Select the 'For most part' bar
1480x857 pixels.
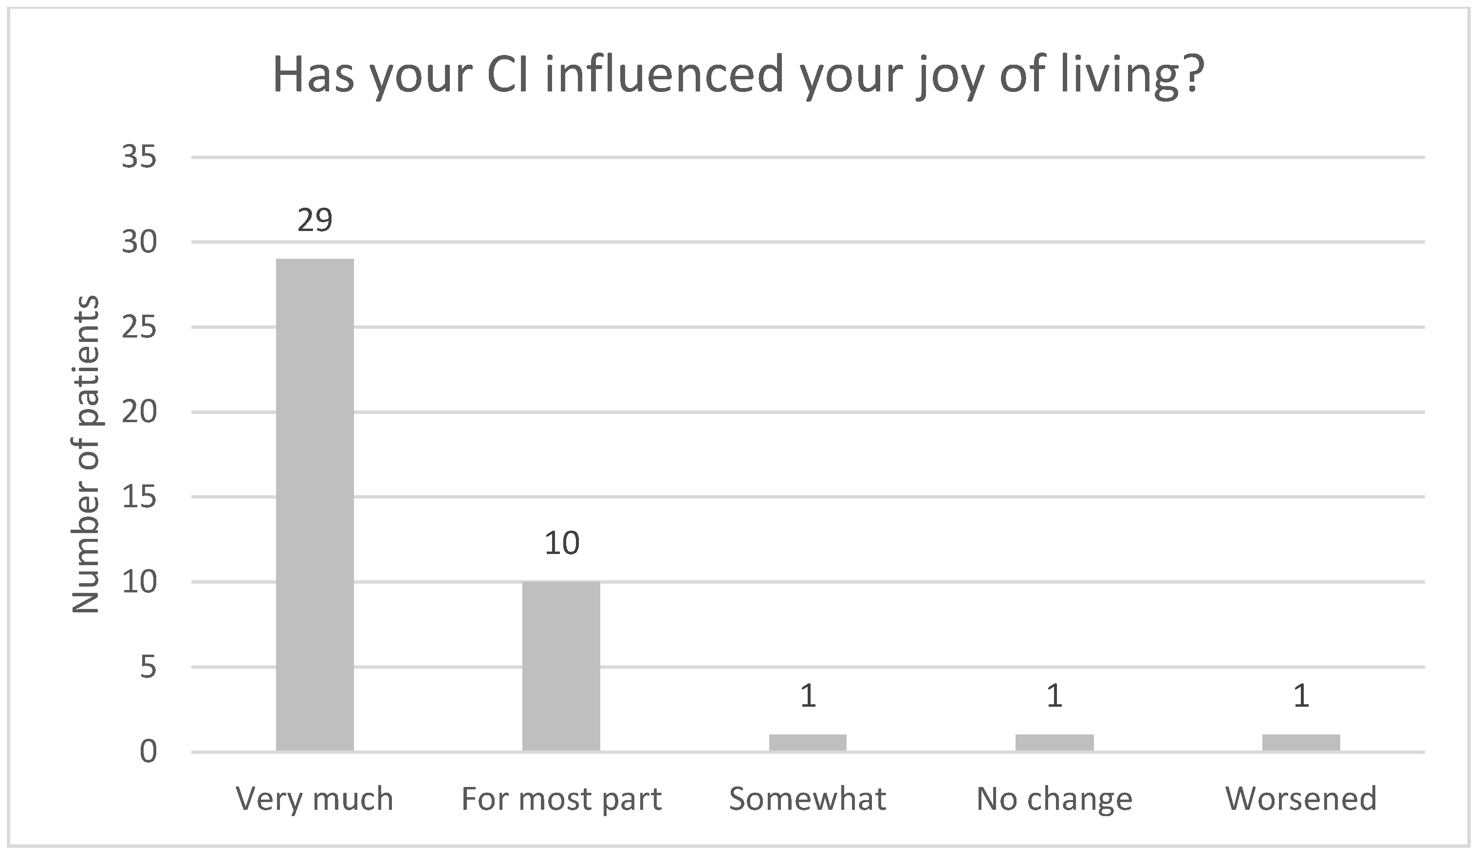(x=561, y=666)
